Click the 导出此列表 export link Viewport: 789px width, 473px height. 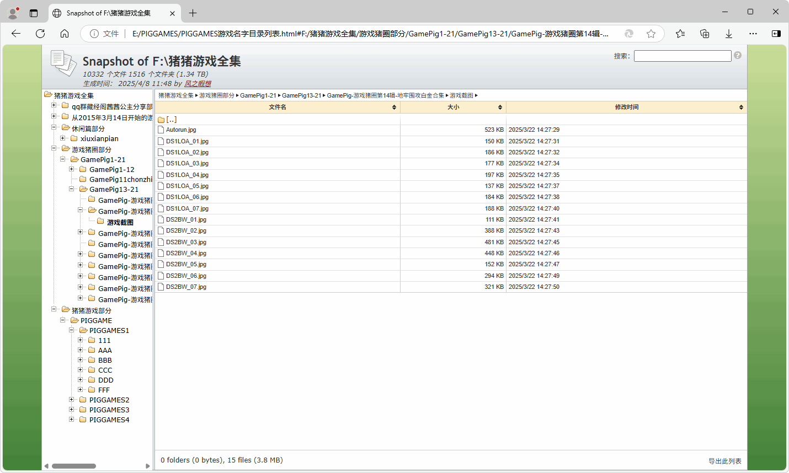pos(724,461)
